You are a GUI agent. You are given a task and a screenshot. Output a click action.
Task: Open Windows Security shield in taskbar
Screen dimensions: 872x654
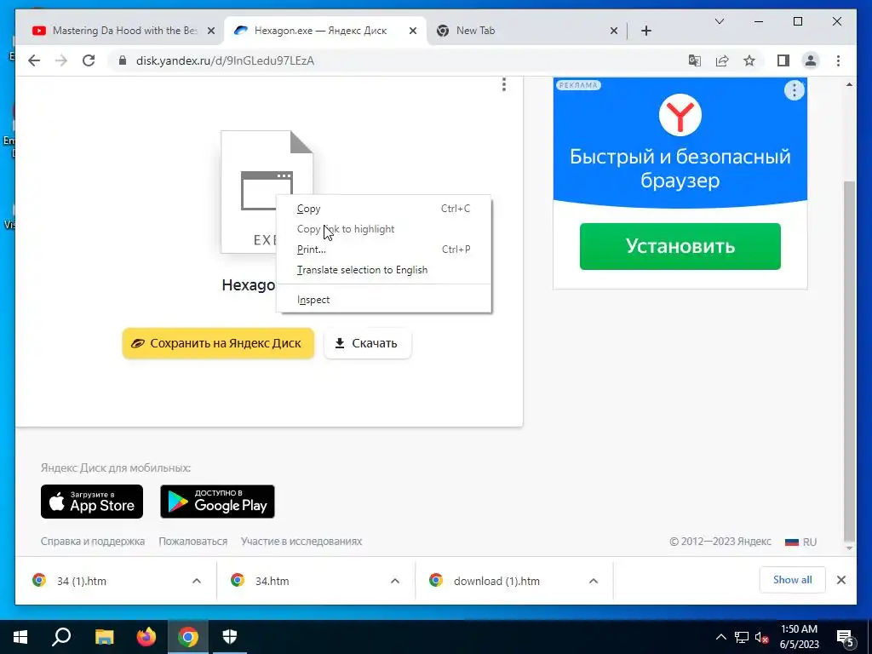pyautogui.click(x=230, y=637)
